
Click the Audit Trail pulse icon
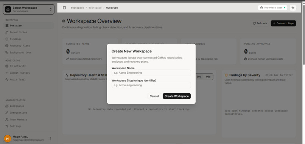pos(7,79)
